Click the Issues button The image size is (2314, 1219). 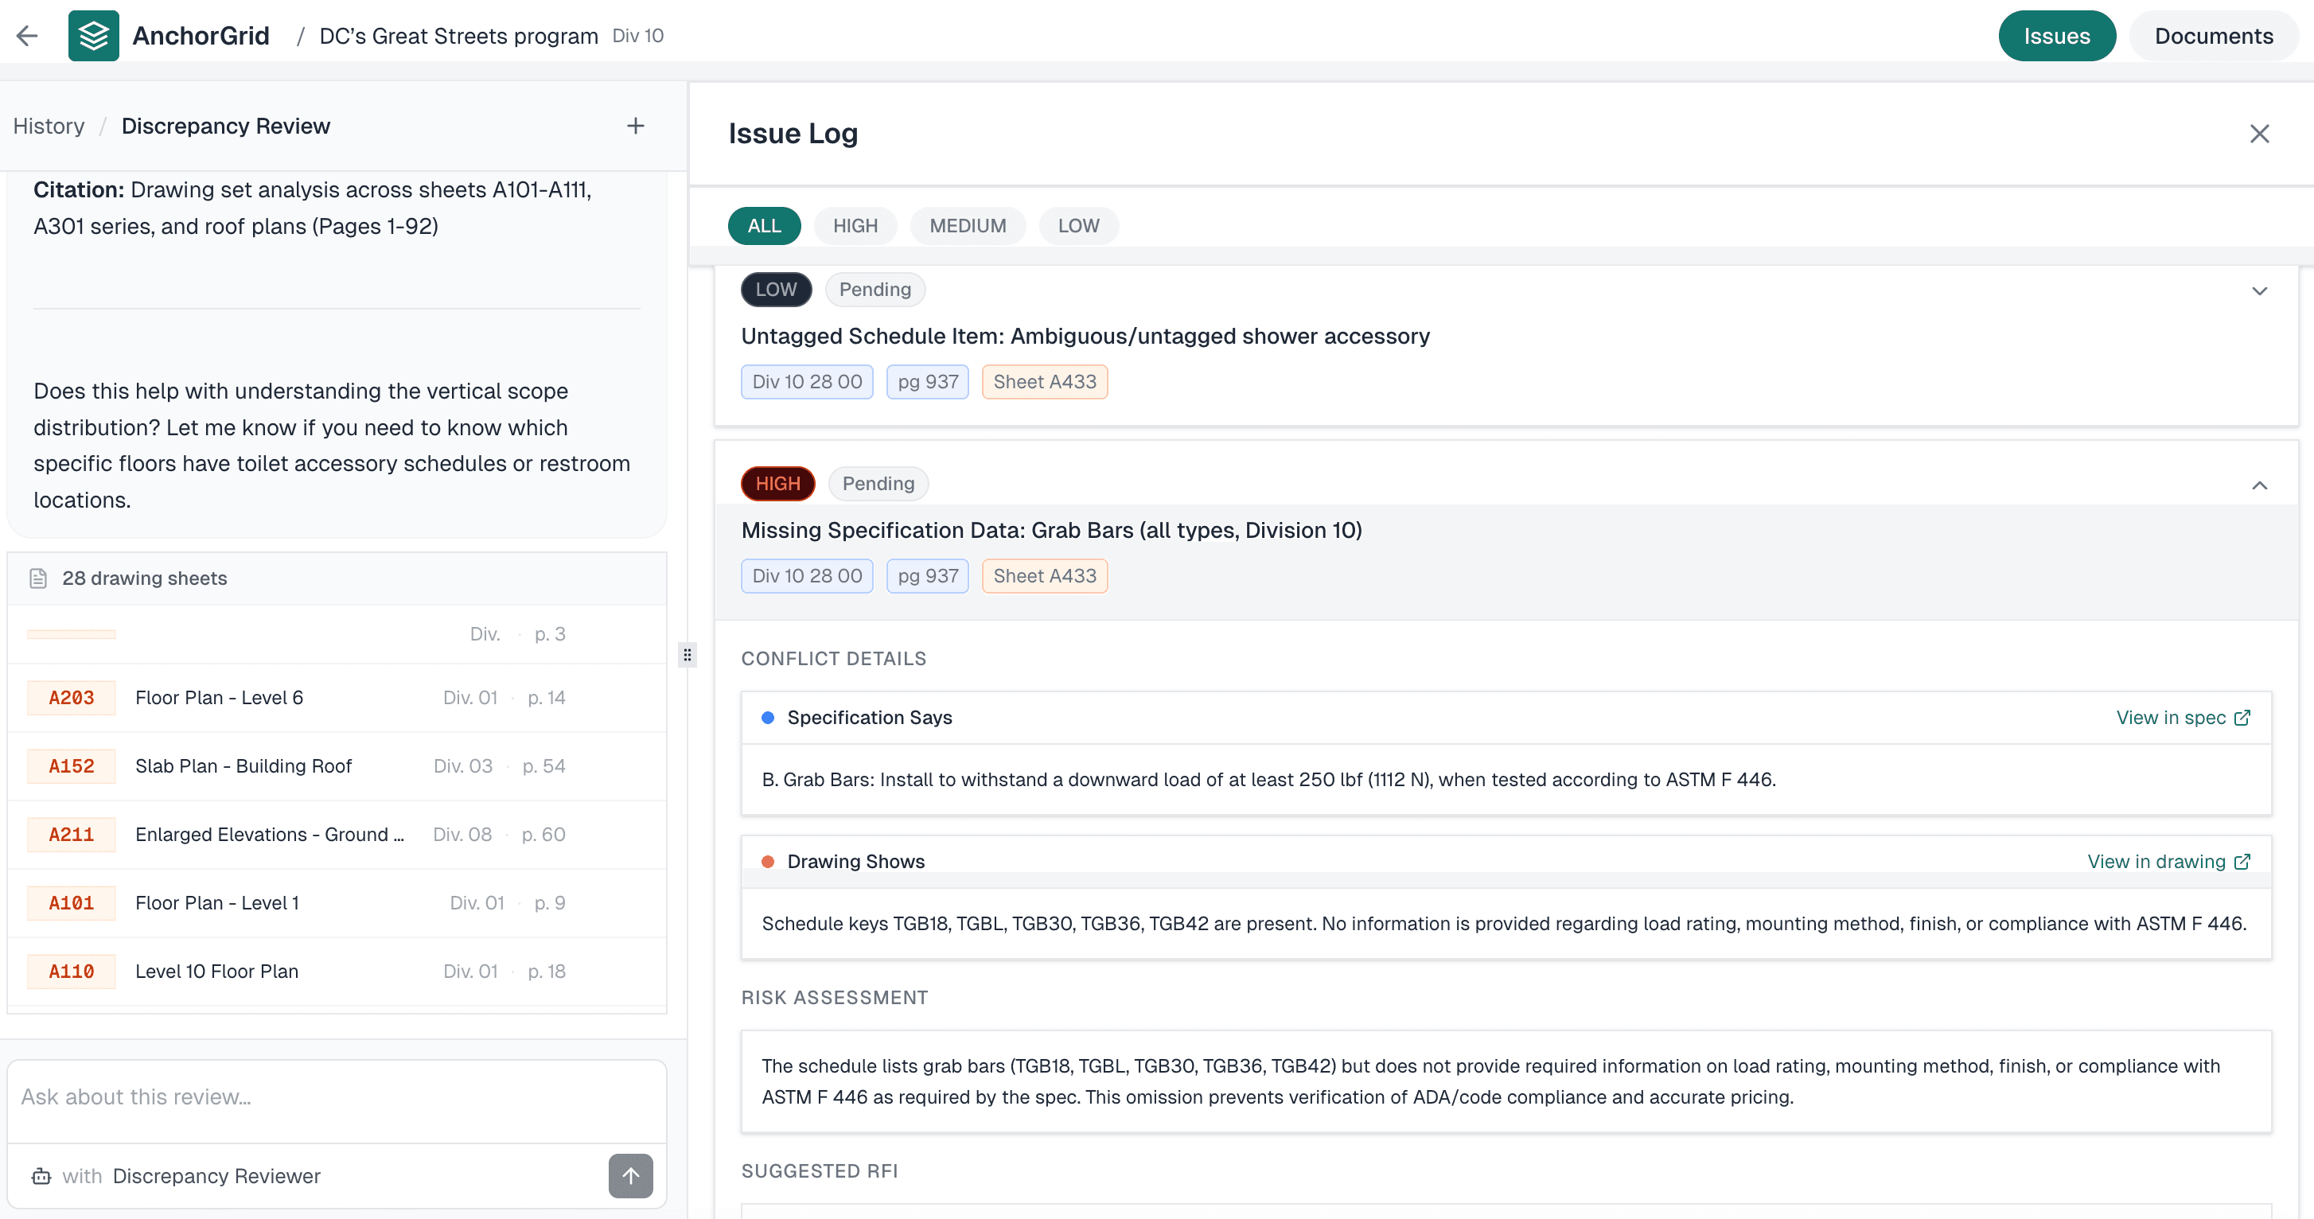[x=2057, y=36]
